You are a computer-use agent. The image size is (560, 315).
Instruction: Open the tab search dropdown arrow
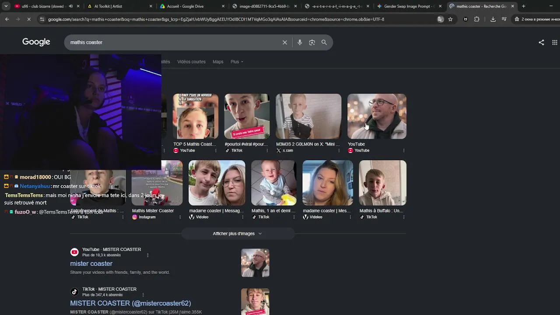[6, 6]
